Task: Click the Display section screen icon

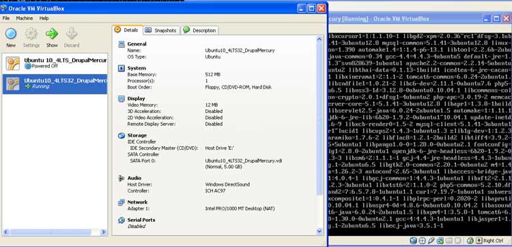Action: point(122,99)
